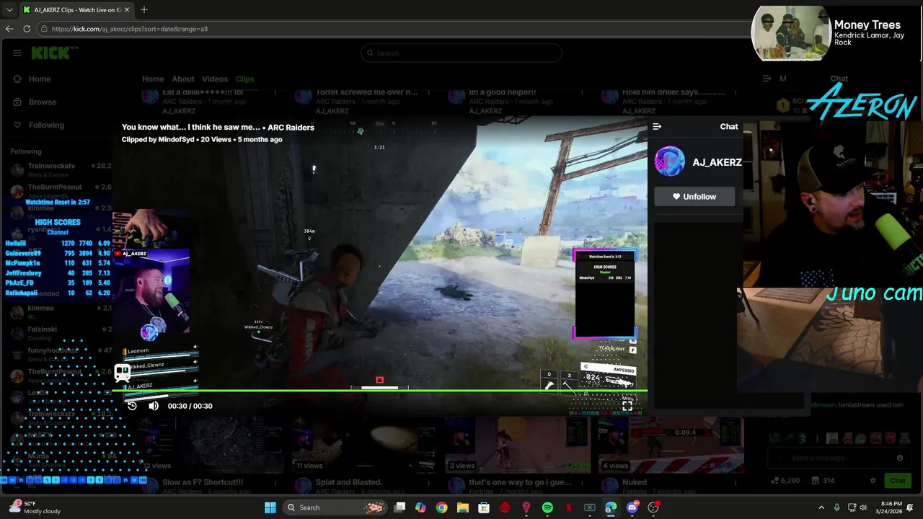Switch to Microsoft Edge on the taskbar

point(611,507)
